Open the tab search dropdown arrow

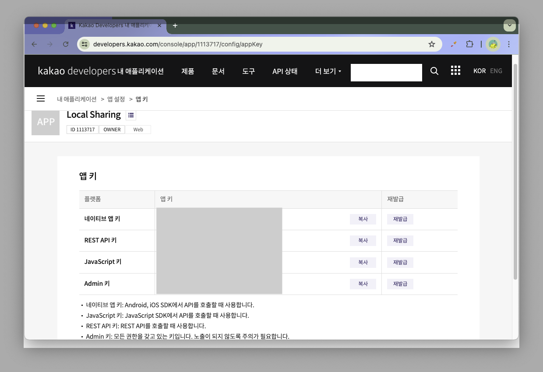(x=509, y=25)
